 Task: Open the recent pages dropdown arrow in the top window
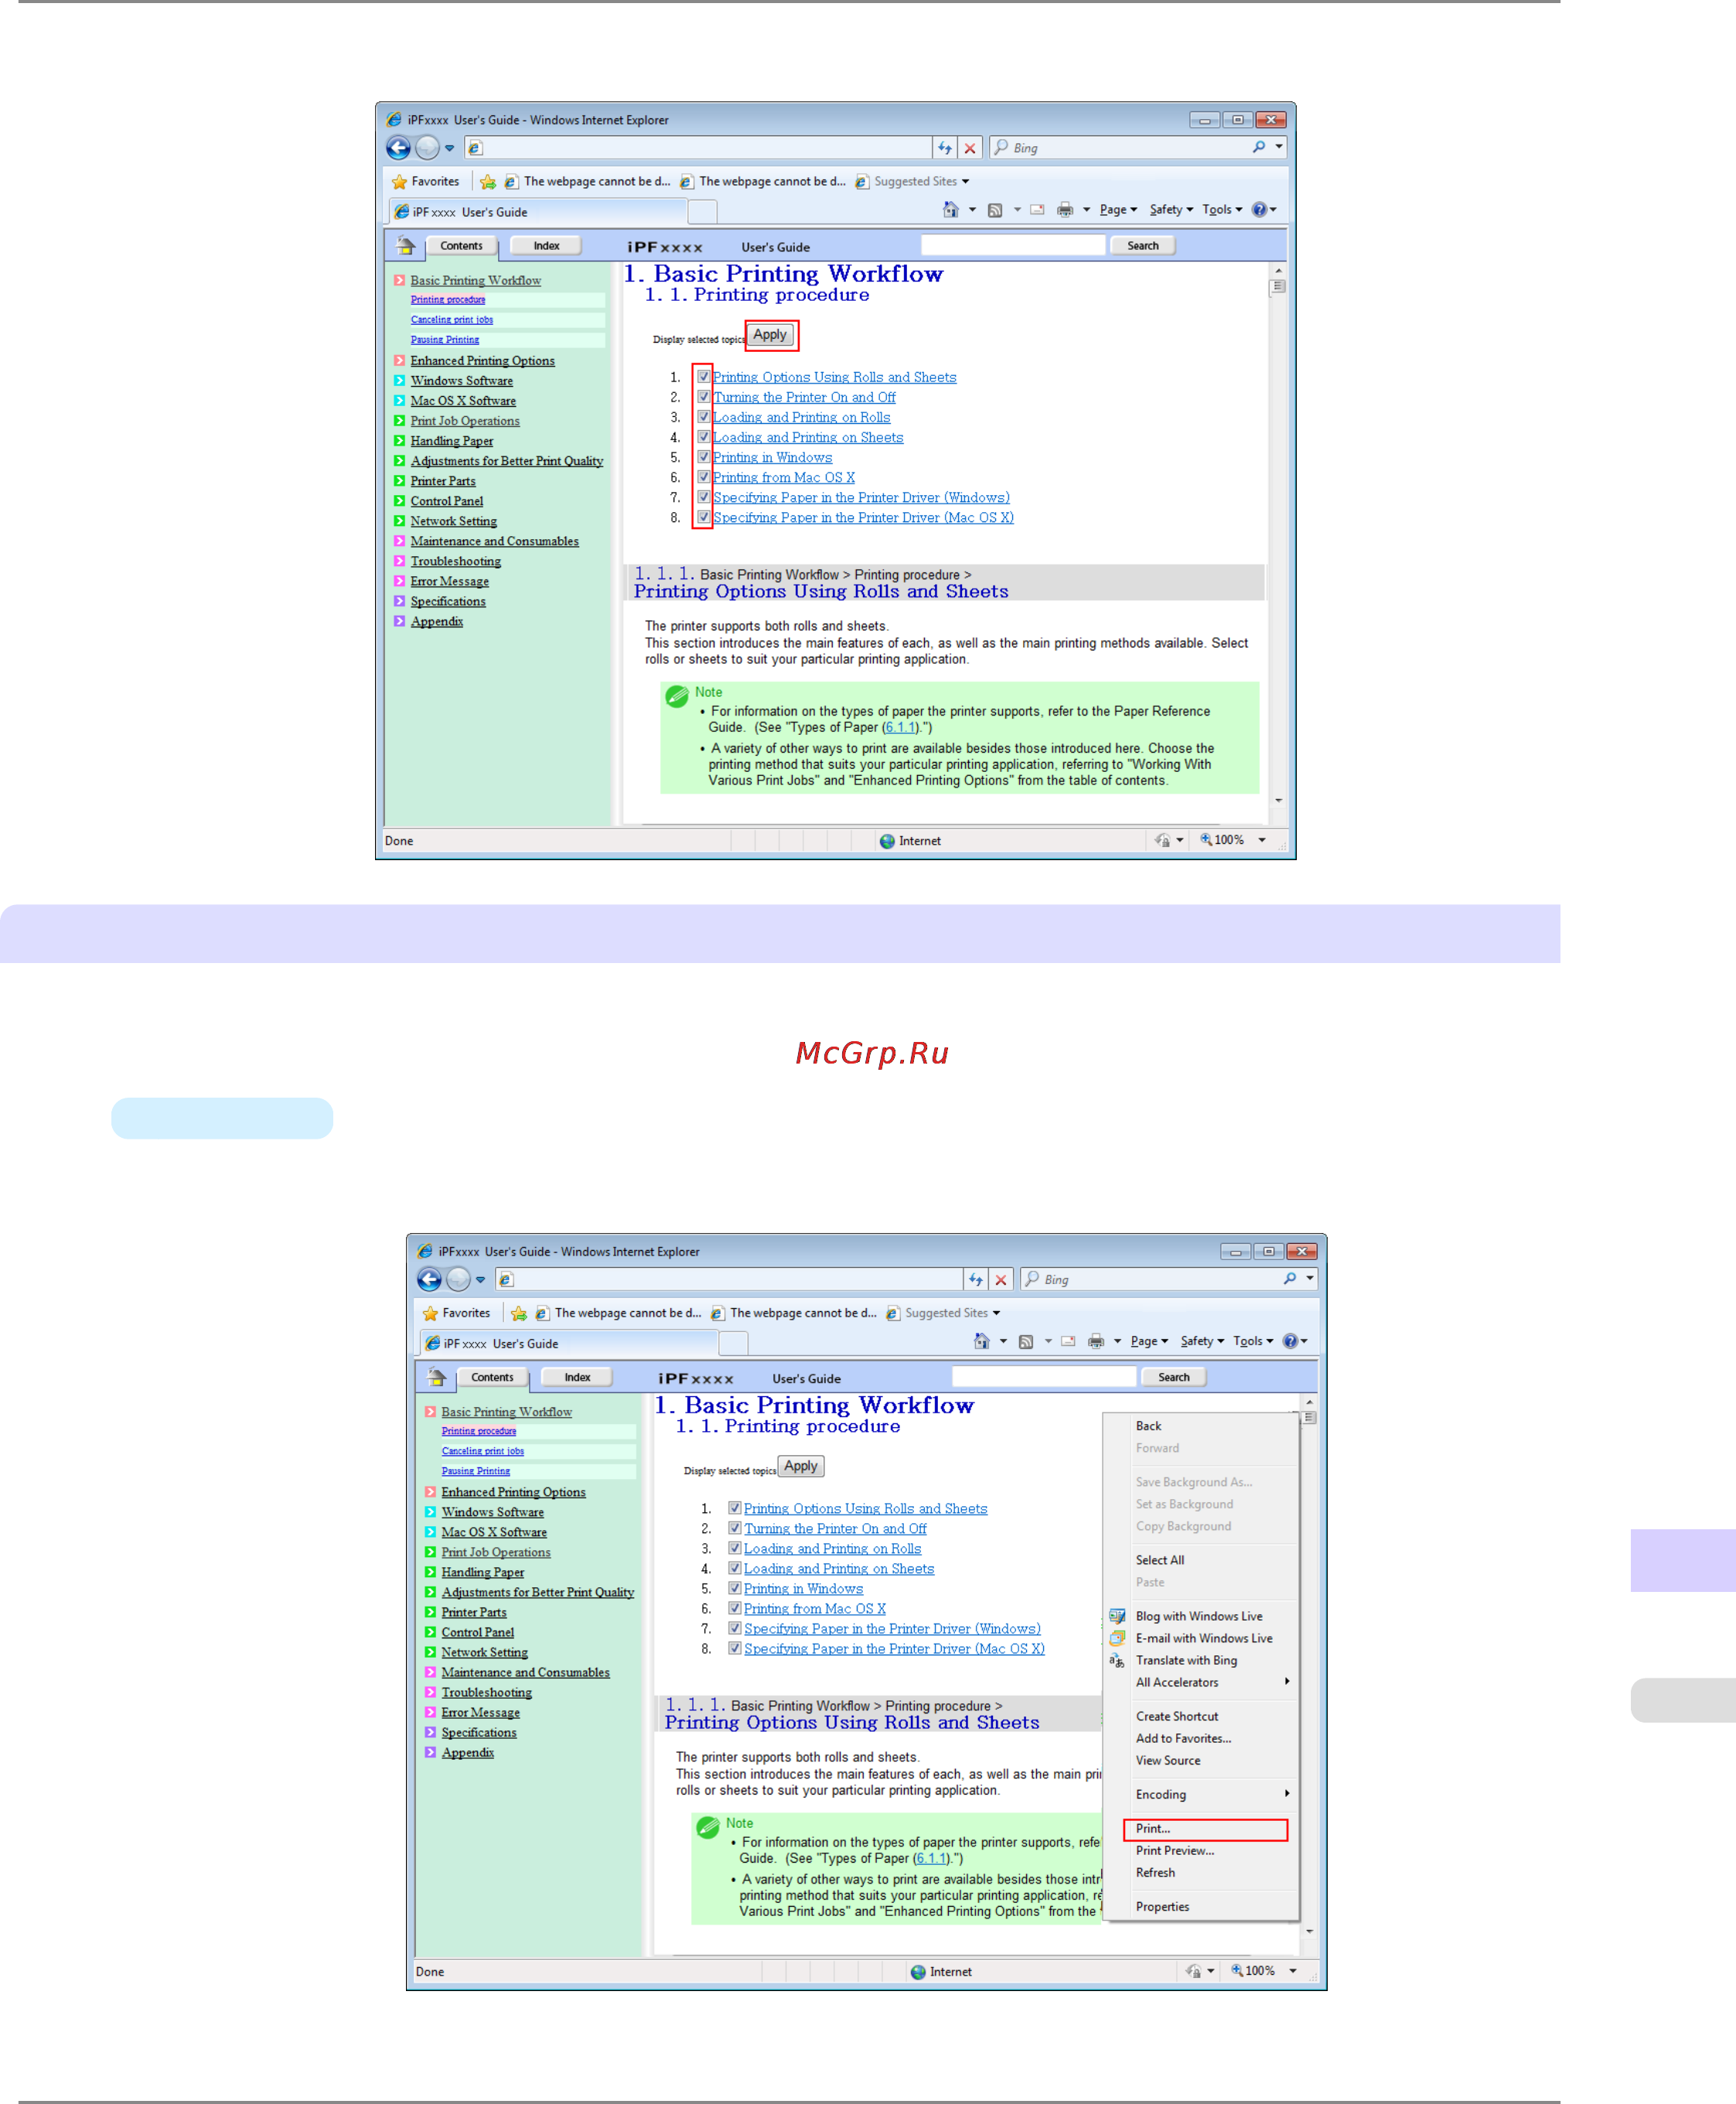point(450,148)
